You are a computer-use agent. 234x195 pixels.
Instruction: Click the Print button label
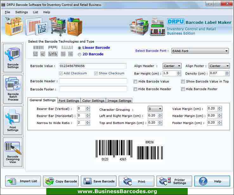tap(141, 182)
